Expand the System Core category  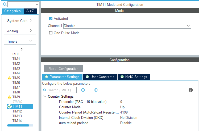click(x=31, y=20)
